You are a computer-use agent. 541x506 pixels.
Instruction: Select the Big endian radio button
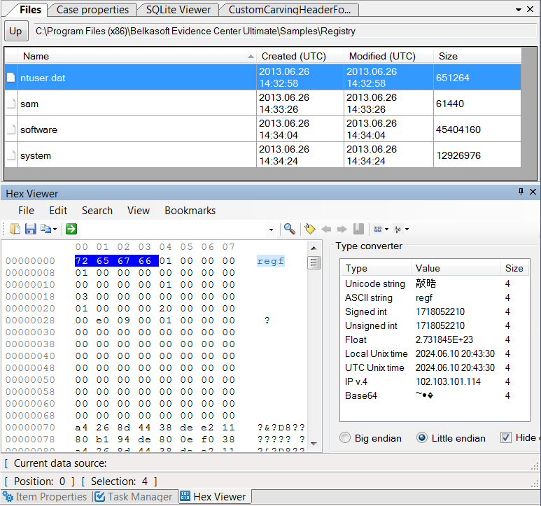pyautogui.click(x=345, y=438)
